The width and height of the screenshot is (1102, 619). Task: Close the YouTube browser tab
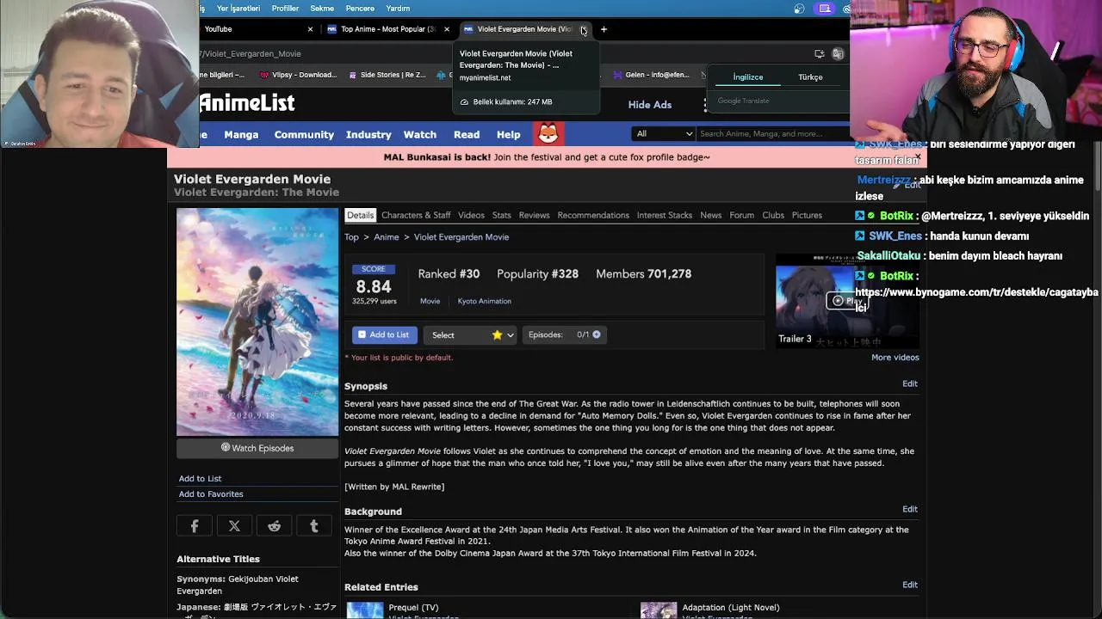310,29
